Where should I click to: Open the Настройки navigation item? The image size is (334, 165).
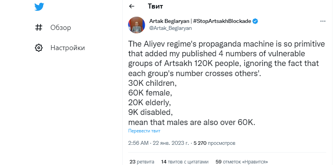[x=67, y=48]
